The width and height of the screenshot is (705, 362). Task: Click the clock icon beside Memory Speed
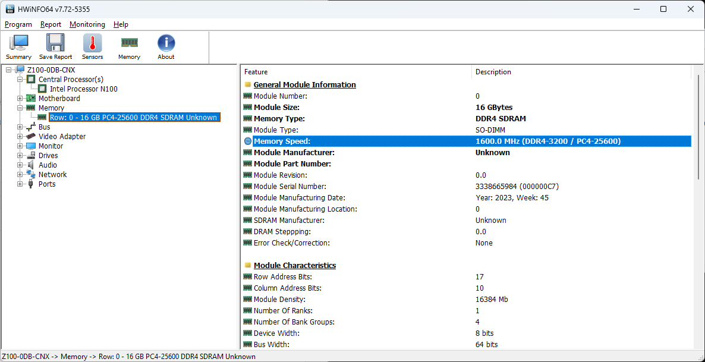[x=248, y=141]
